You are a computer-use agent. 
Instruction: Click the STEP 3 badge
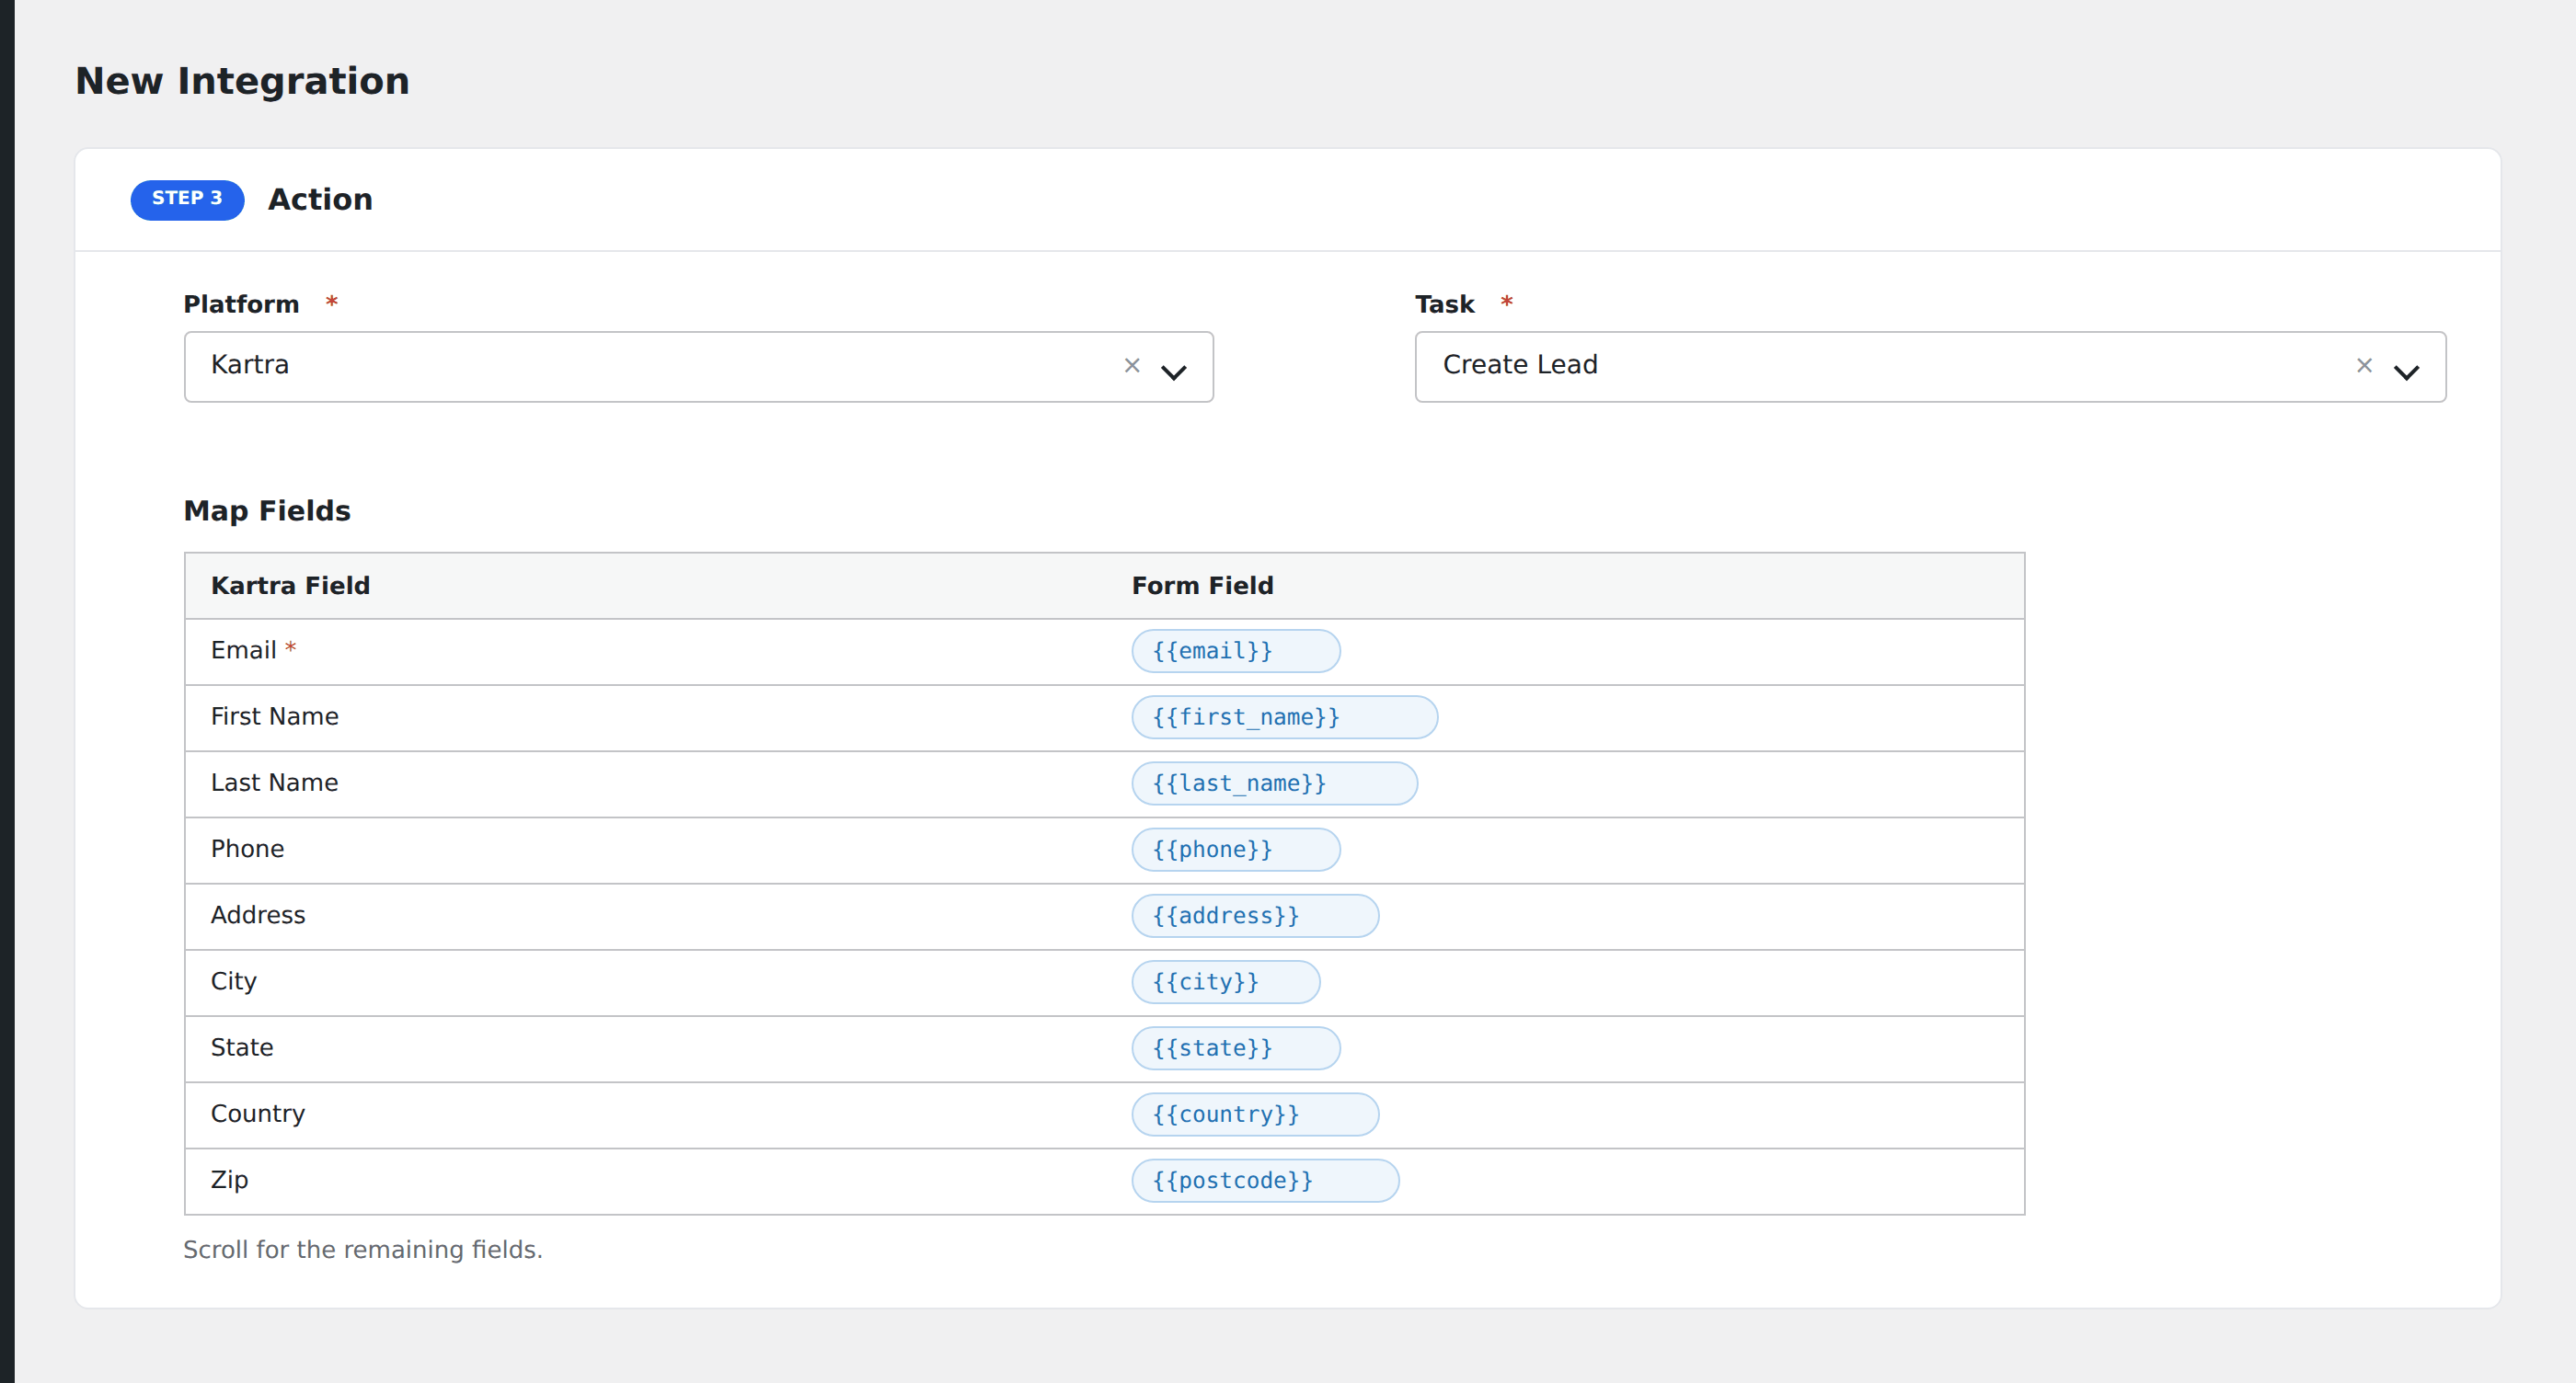(x=187, y=200)
